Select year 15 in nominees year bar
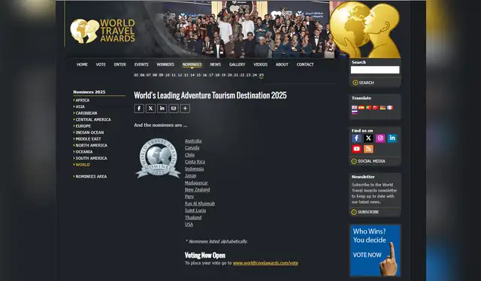 (198, 75)
